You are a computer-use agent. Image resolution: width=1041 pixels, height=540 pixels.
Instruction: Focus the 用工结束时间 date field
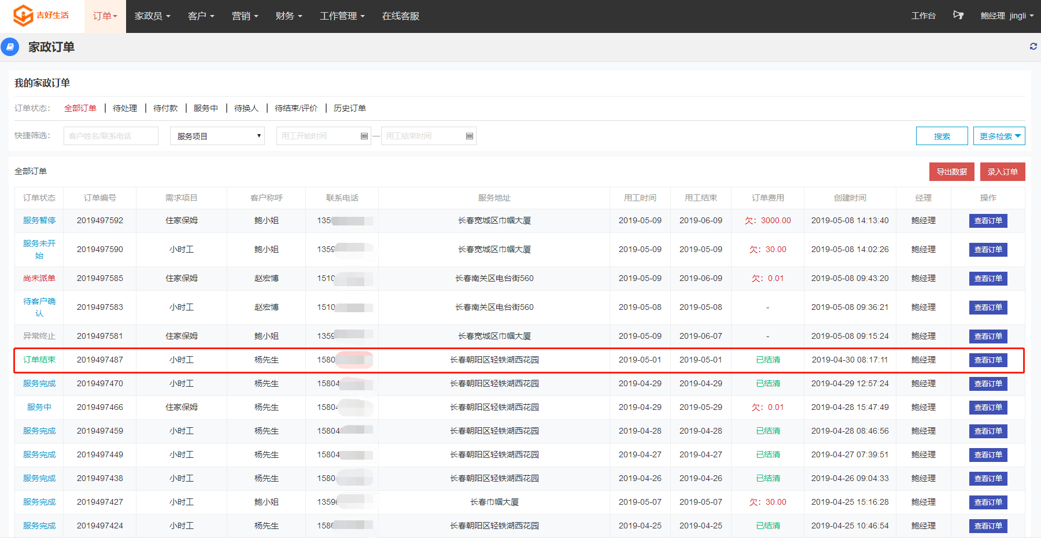pyautogui.click(x=429, y=136)
